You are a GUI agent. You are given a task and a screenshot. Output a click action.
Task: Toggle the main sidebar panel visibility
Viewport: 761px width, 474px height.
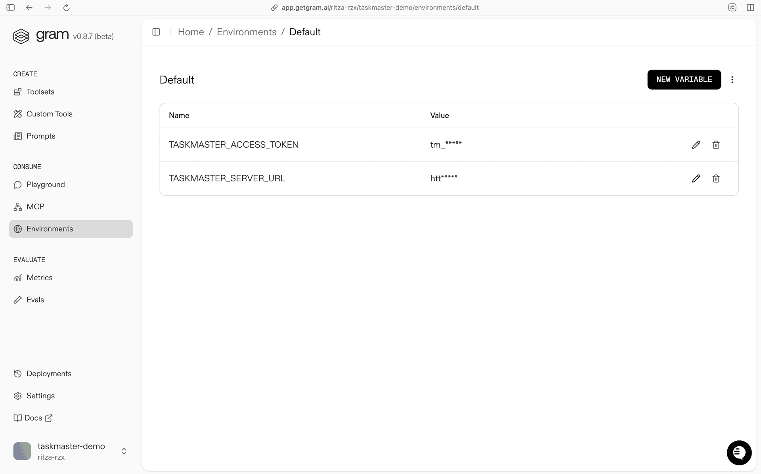tap(11, 8)
